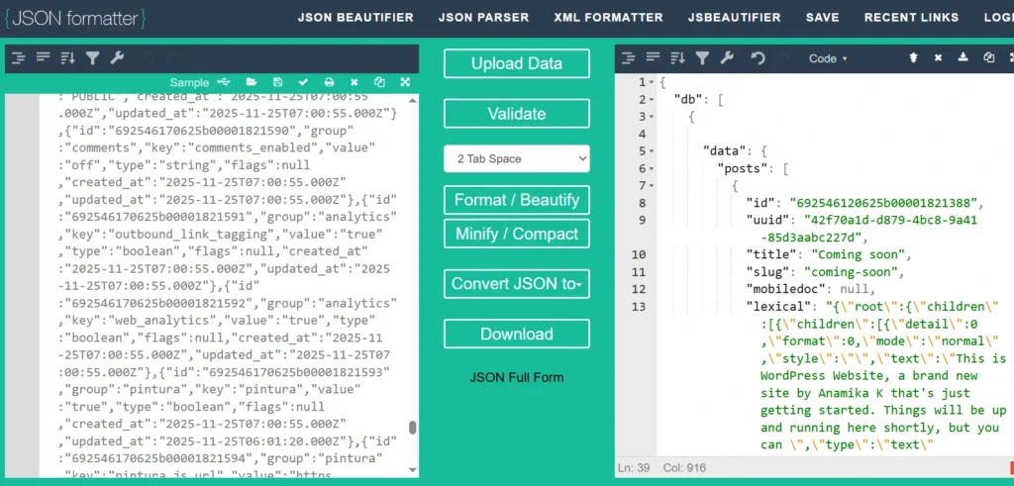Load data from URL icon beside Sample
Image resolution: width=1014 pixels, height=486 pixels.
click(x=224, y=82)
